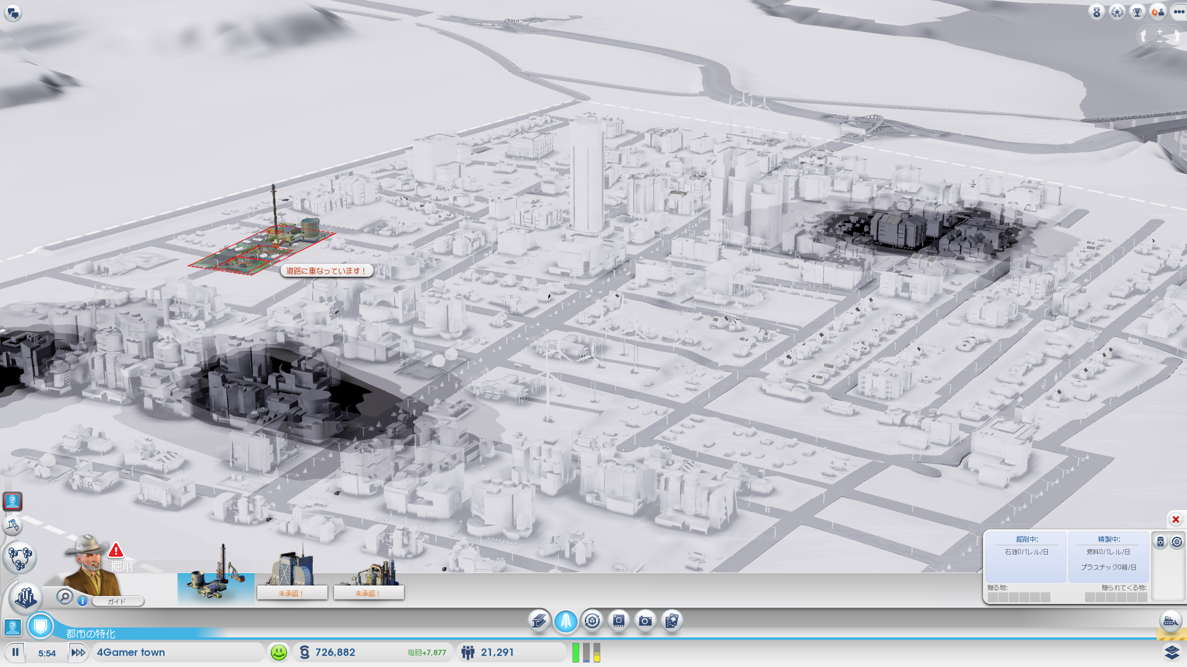Screen dimensions: 1187x667
Task: Open the camera screenshot tool
Action: click(645, 621)
